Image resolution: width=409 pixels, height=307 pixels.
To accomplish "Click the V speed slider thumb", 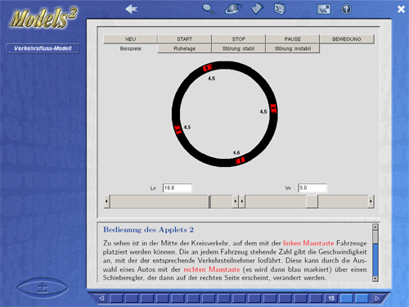I will coord(312,201).
